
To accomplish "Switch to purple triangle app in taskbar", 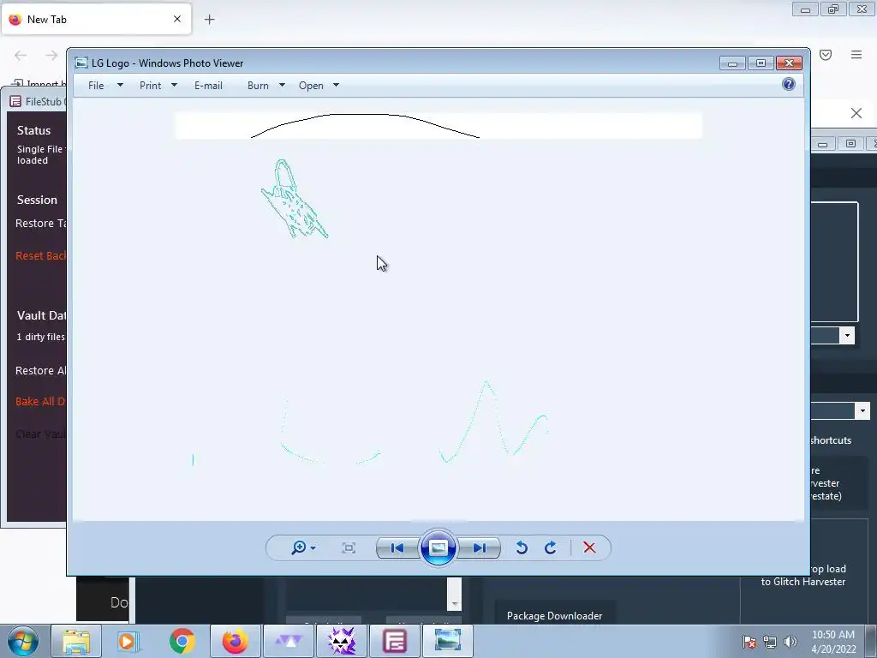I will pyautogui.click(x=289, y=641).
